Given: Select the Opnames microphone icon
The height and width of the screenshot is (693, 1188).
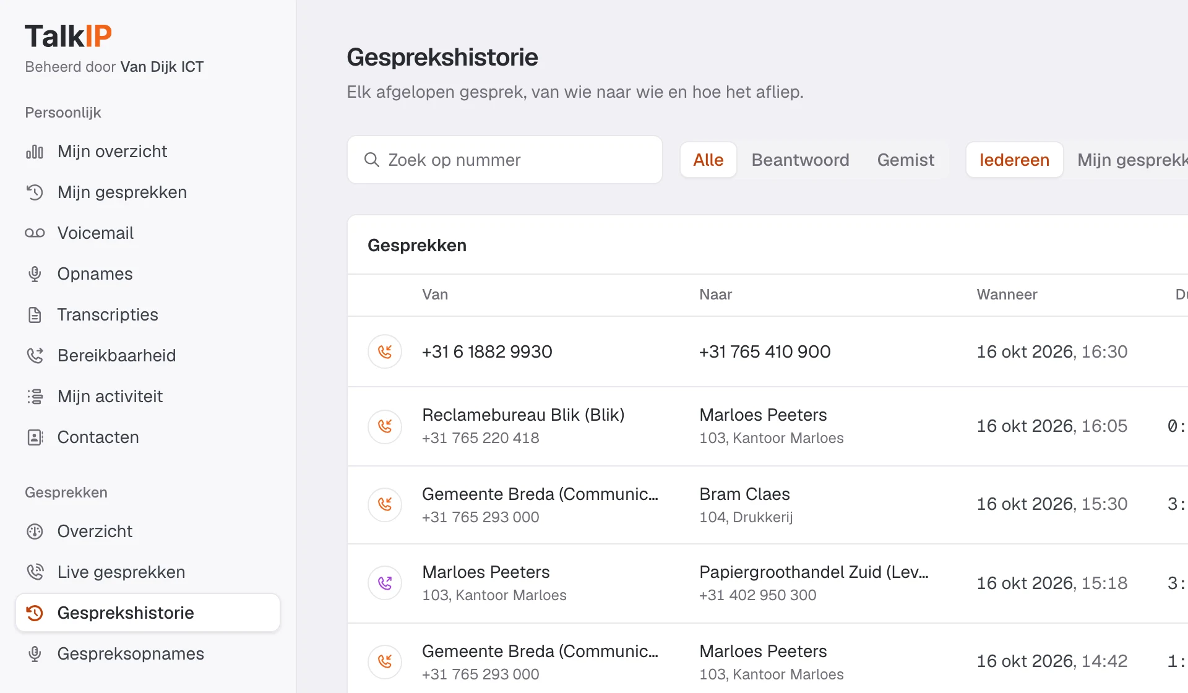Looking at the screenshot, I should point(35,274).
